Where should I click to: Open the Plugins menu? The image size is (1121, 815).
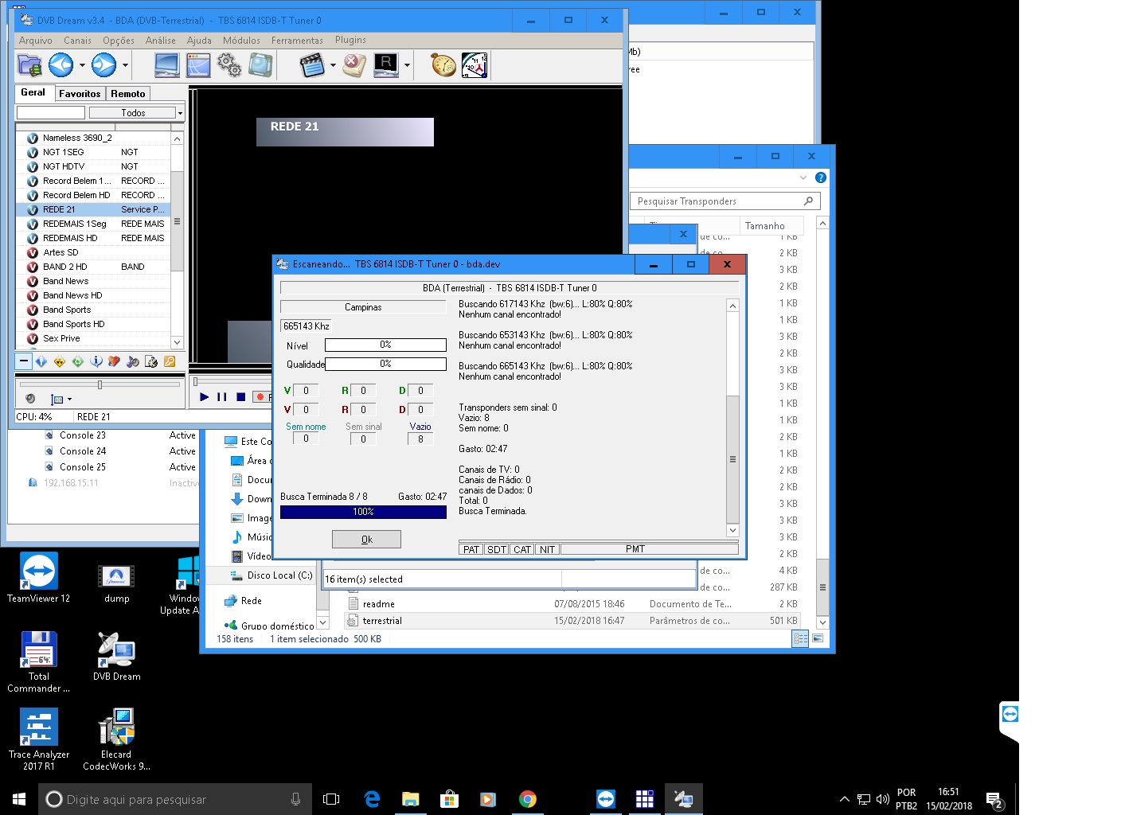pos(350,40)
